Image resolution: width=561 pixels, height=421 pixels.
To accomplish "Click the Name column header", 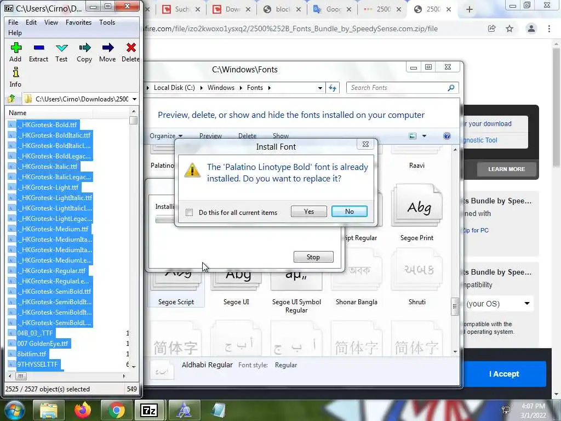I will pos(49,113).
